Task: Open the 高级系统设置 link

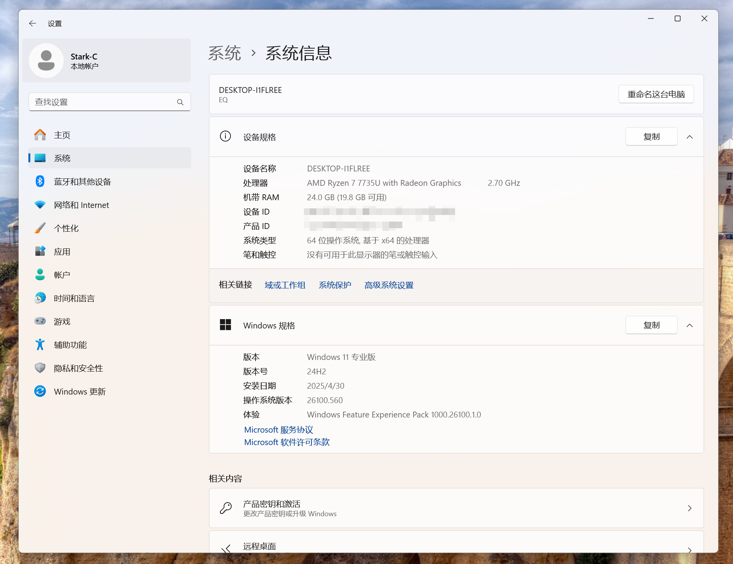Action: coord(389,285)
